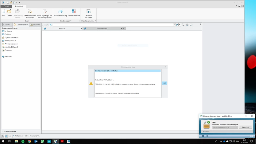Viewport: 256px width, 144px height.
Task: Click Disconnect in Cisco AnyConnect
Action: pyautogui.click(x=245, y=127)
